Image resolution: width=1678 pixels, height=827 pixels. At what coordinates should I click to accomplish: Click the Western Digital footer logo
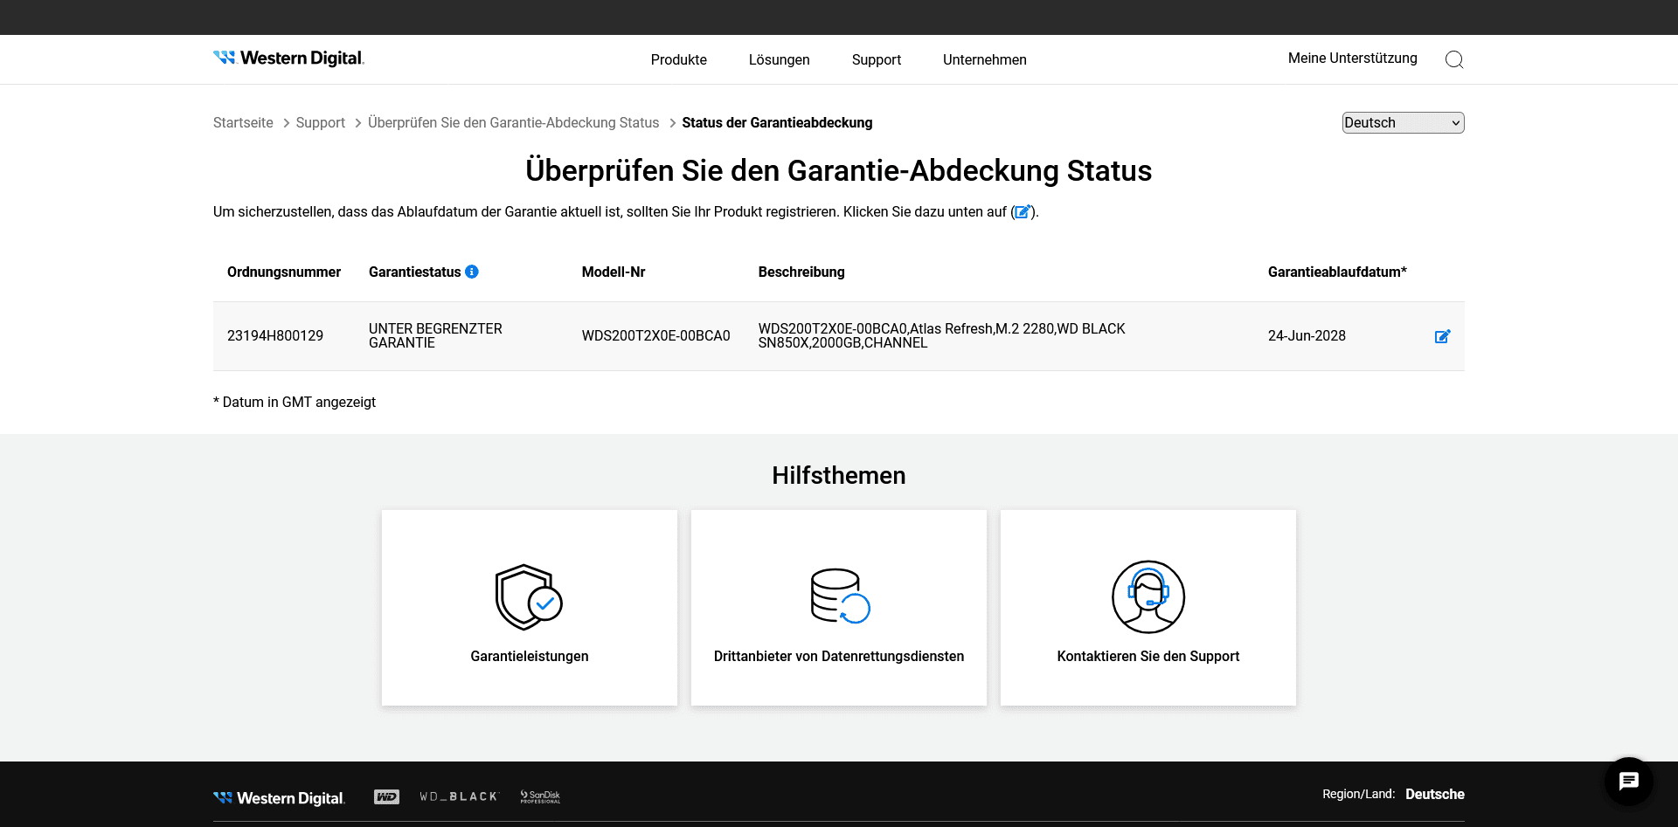pos(279,798)
